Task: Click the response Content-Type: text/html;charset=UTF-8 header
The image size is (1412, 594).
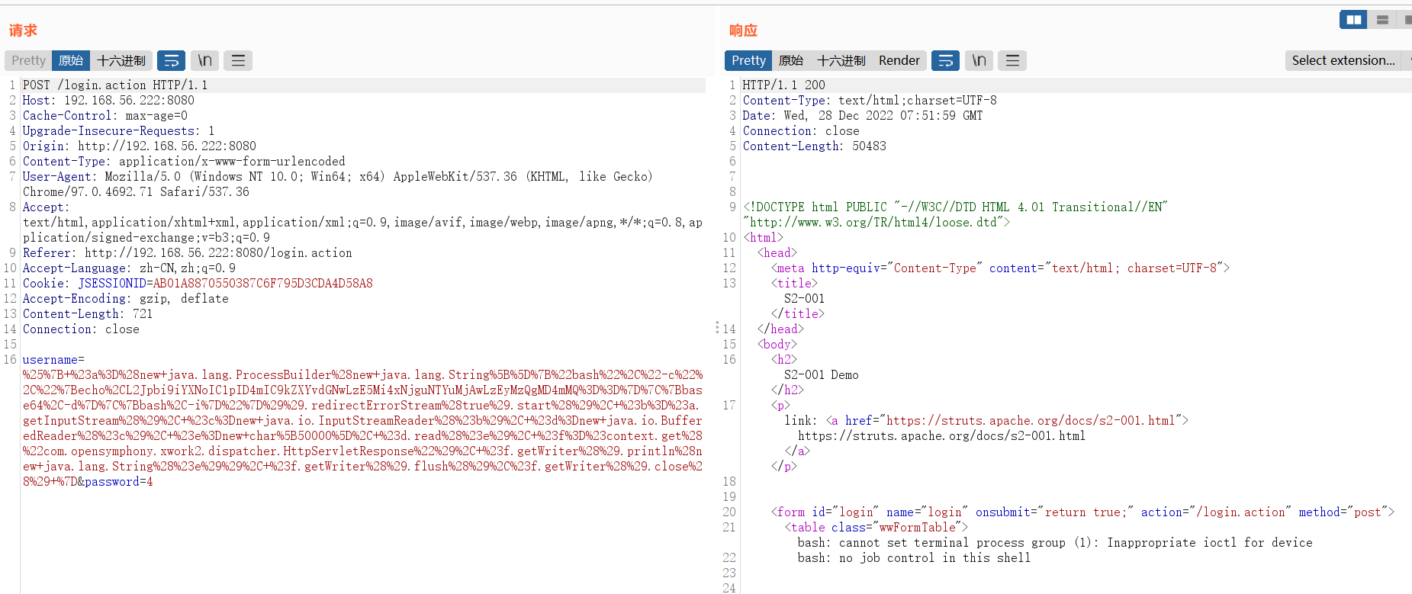Action: click(870, 101)
